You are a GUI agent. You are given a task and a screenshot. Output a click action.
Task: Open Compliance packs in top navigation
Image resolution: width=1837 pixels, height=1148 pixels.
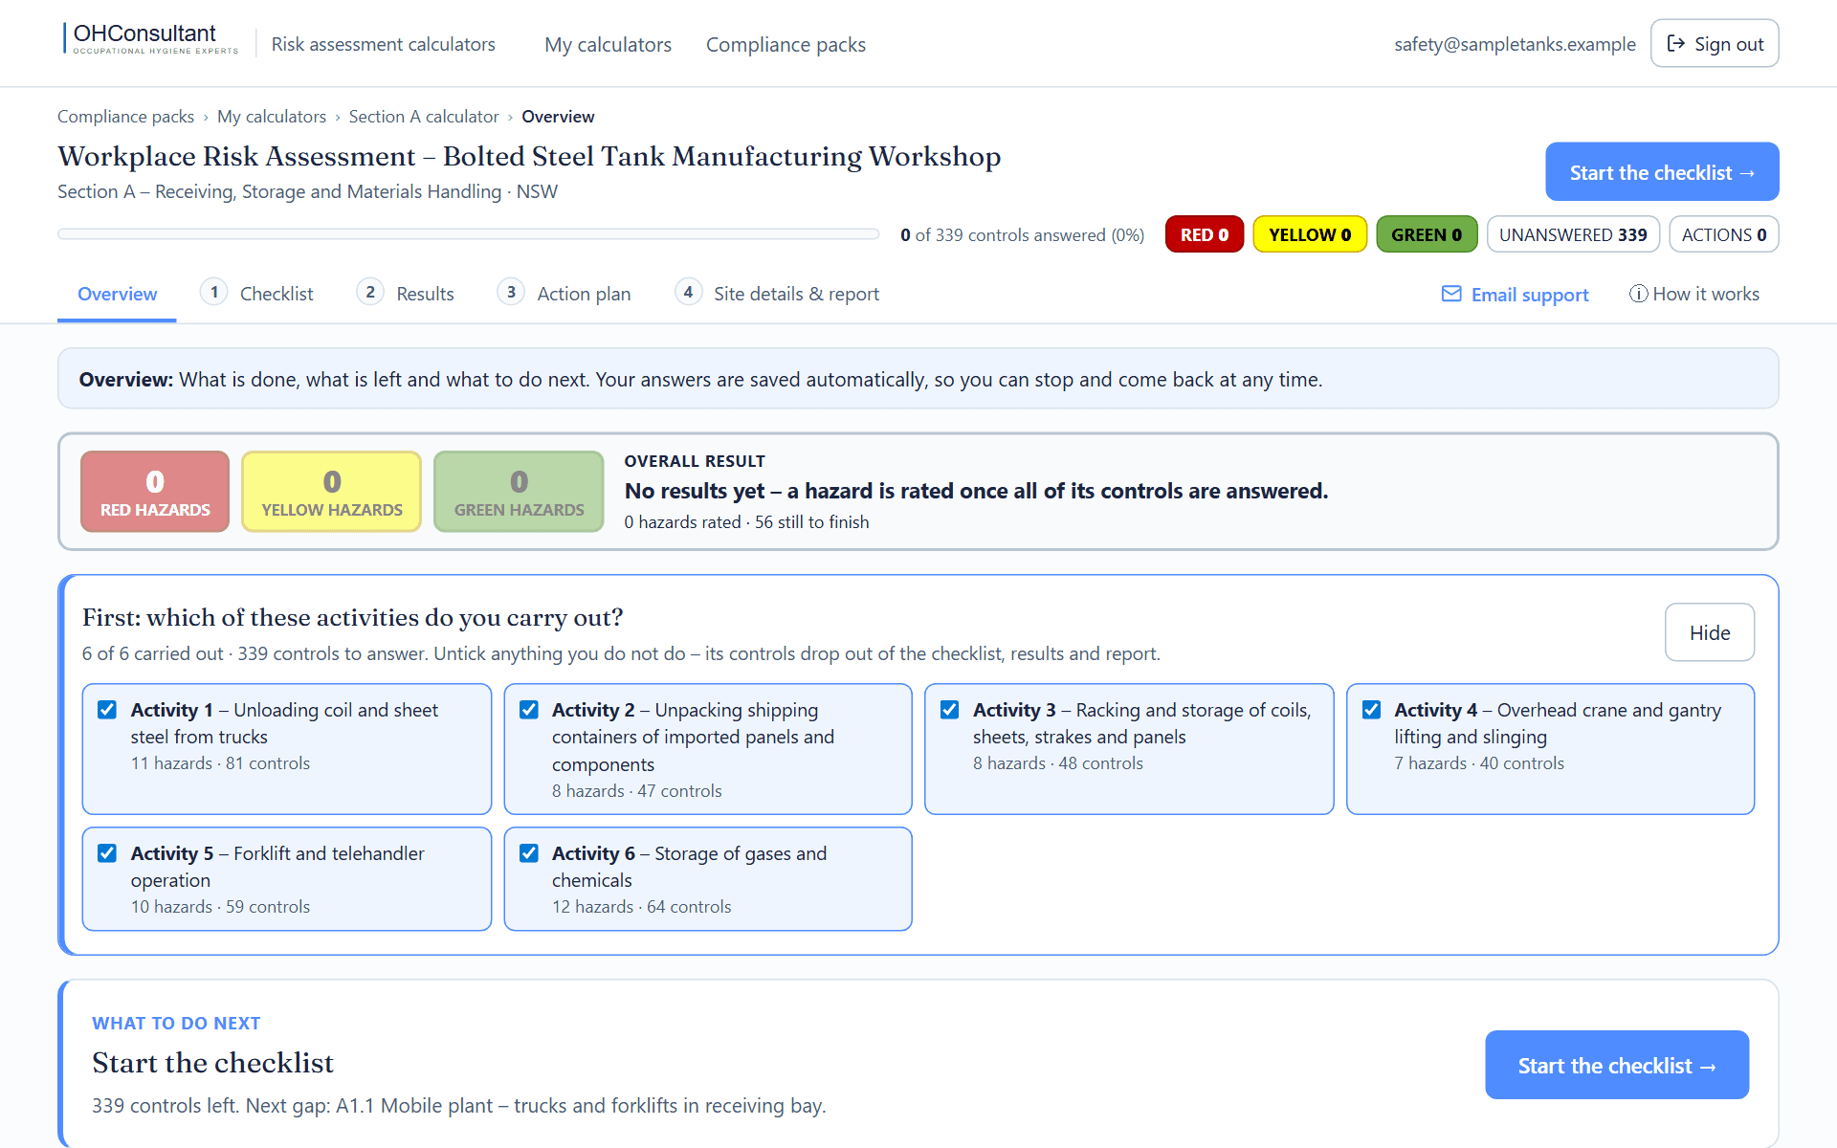pyautogui.click(x=786, y=44)
